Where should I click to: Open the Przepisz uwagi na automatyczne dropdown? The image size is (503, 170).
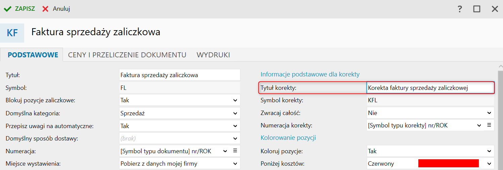[180, 126]
